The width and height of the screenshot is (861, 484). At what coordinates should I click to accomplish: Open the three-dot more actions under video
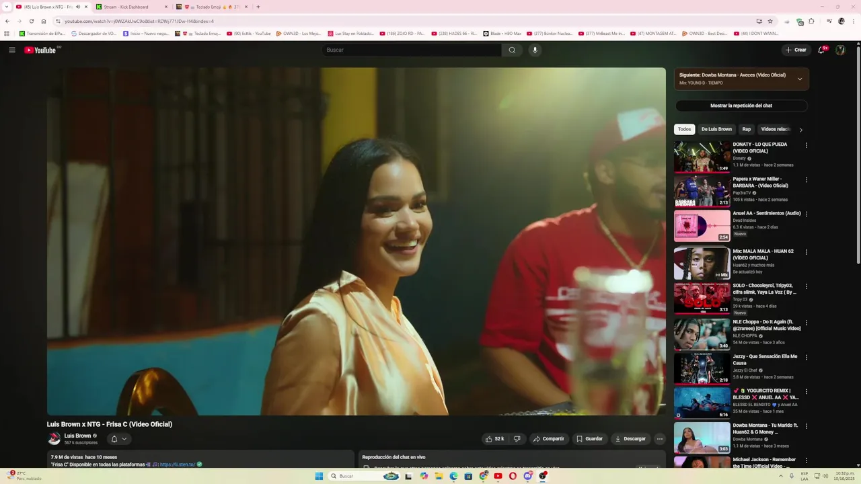659,439
